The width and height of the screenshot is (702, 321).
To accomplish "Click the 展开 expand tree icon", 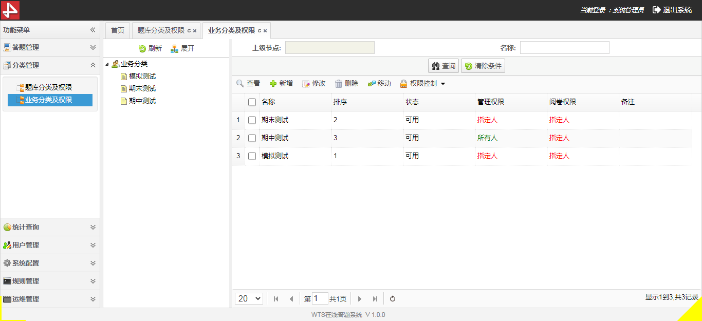I will (x=175, y=49).
